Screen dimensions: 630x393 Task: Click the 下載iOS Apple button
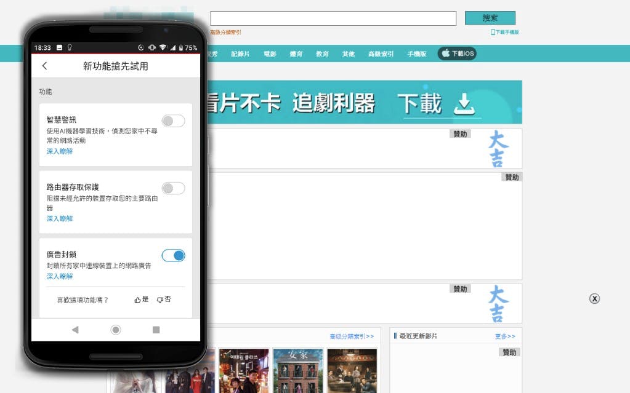[x=457, y=54]
